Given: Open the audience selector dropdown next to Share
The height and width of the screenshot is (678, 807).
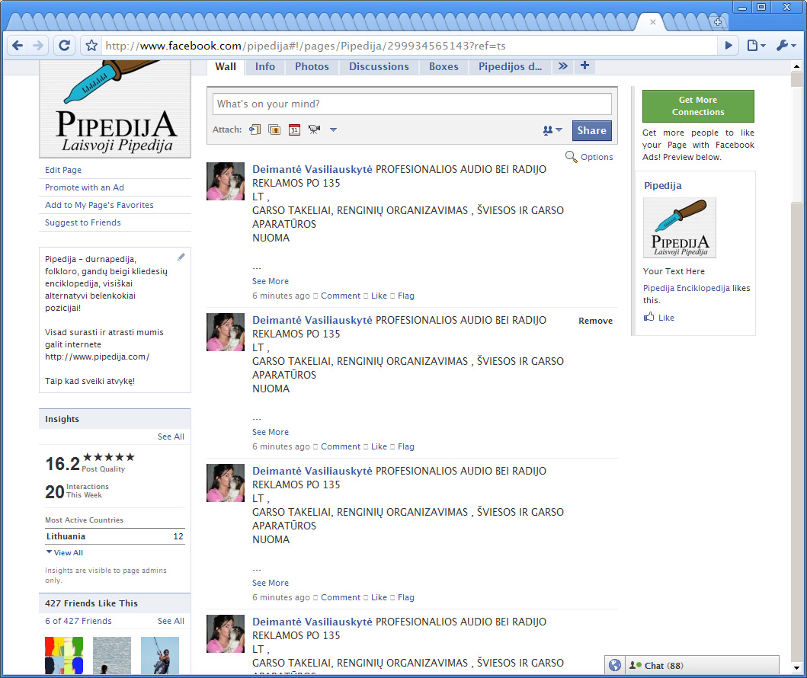Looking at the screenshot, I should [552, 130].
